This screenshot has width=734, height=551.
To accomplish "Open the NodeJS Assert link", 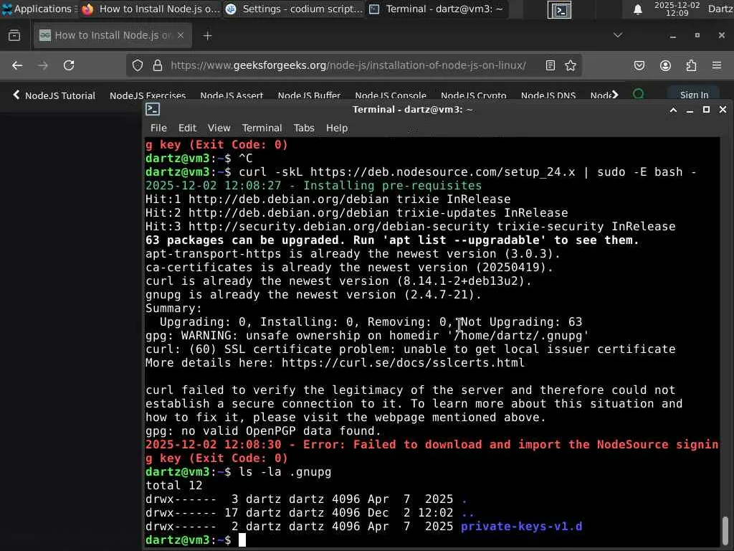I will pyautogui.click(x=232, y=95).
